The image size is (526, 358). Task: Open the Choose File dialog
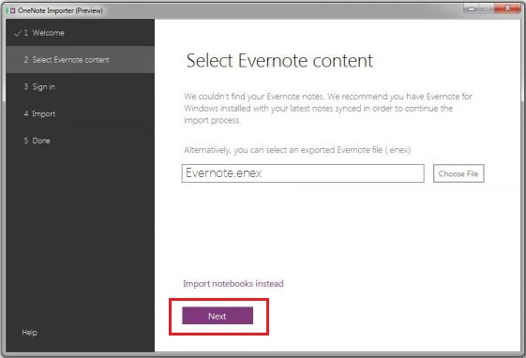[458, 173]
